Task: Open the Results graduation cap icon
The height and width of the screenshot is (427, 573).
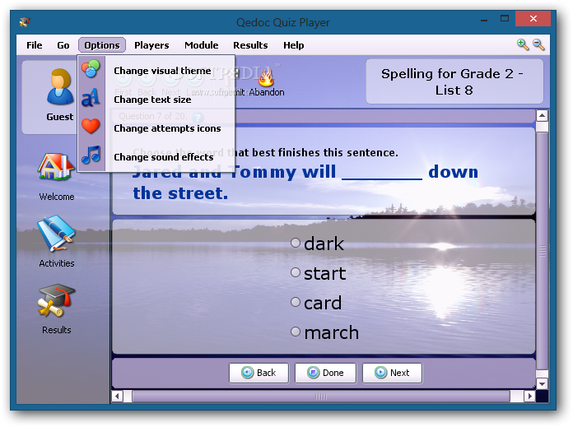Action: 56,300
